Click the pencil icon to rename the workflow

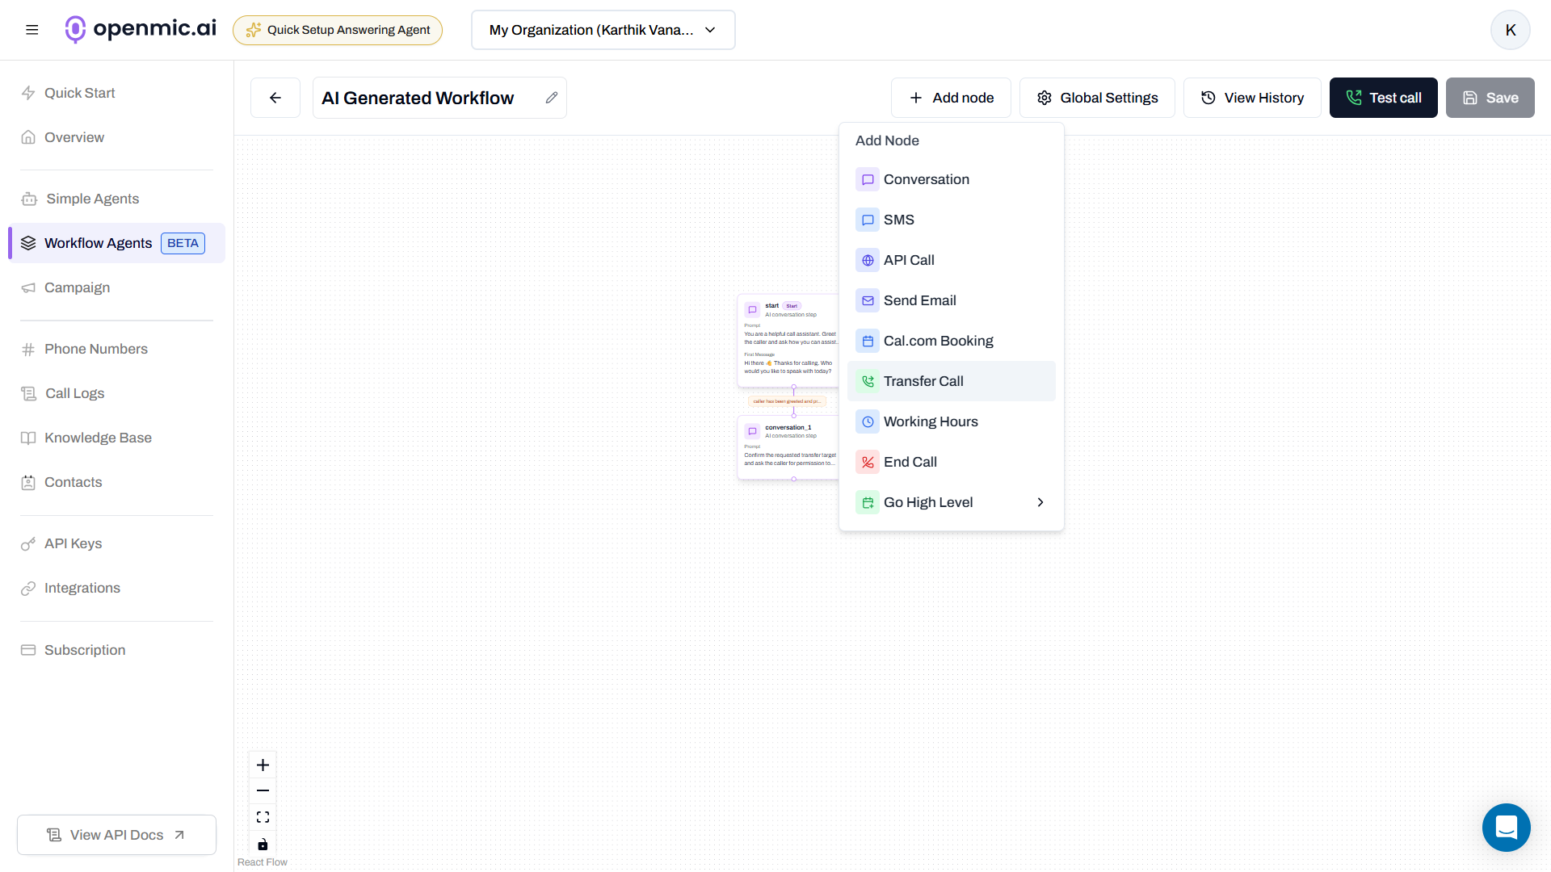(x=552, y=97)
